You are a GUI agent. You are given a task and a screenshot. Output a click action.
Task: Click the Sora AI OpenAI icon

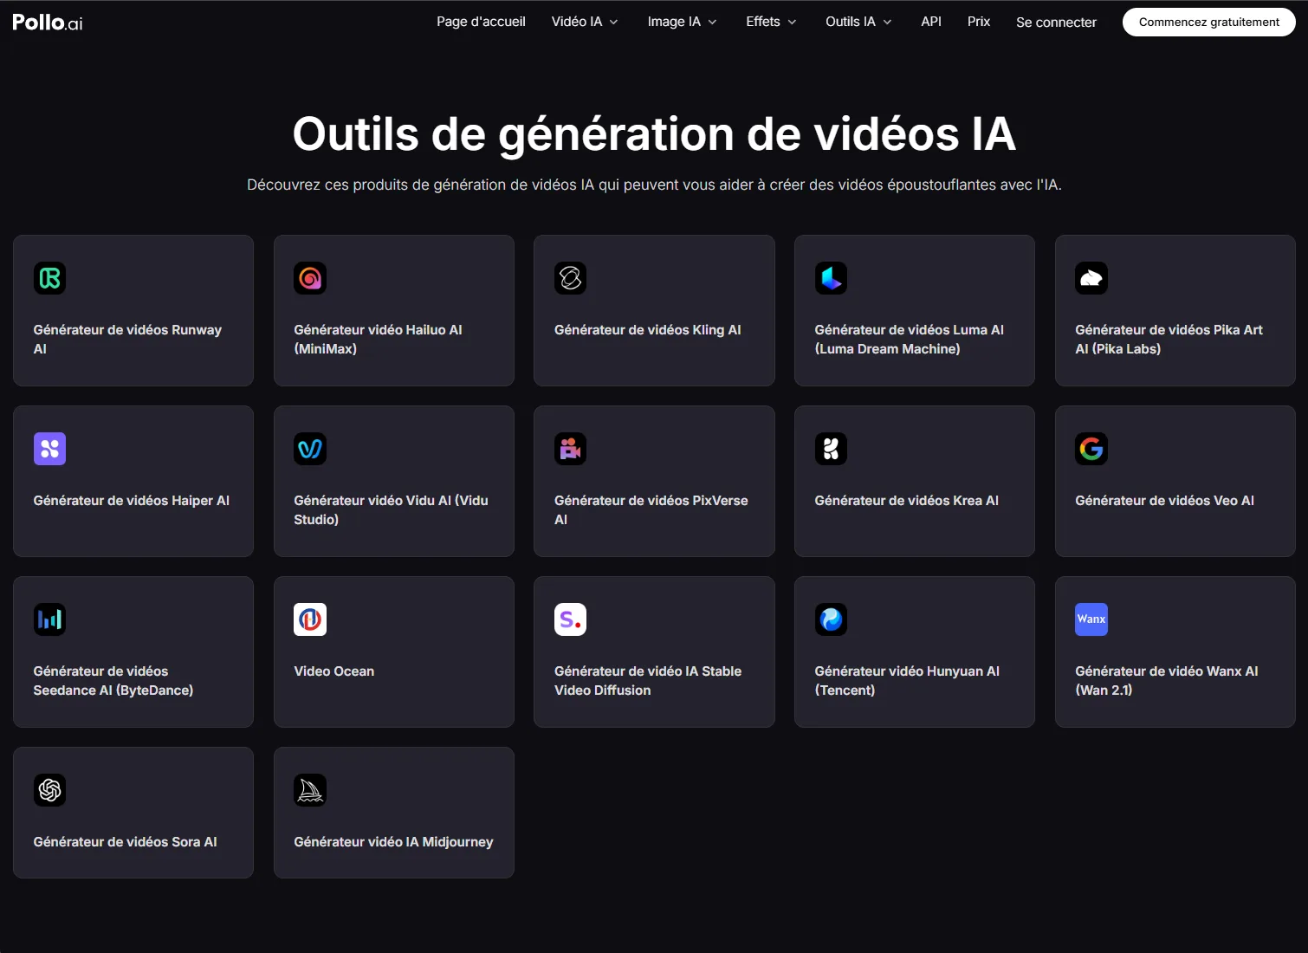point(49,790)
